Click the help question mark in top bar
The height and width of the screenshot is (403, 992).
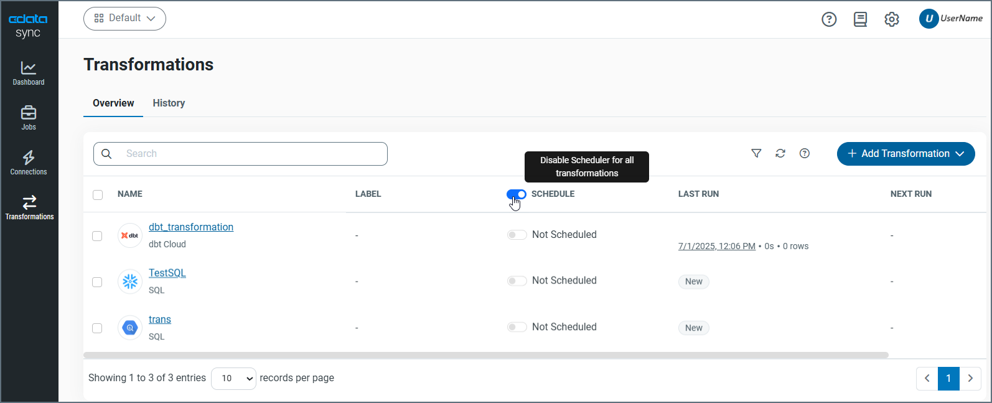(829, 19)
